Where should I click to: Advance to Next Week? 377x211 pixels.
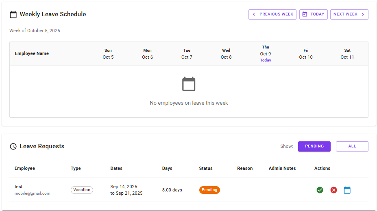point(349,14)
